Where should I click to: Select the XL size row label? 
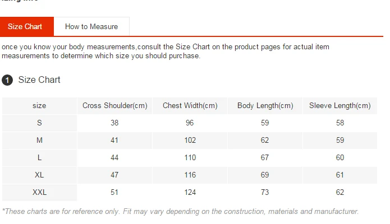tap(39, 175)
